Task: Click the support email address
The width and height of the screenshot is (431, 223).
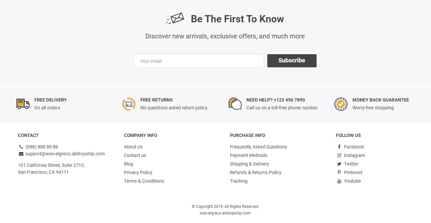Action: click(x=65, y=154)
